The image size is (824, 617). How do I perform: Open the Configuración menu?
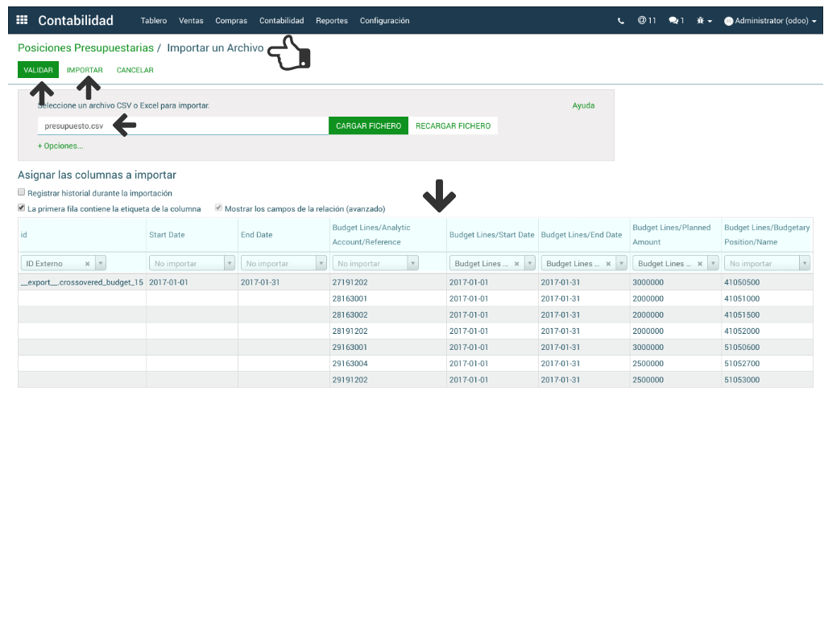click(x=384, y=21)
